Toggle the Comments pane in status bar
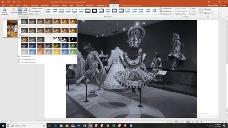The image size is (228, 128). click(x=179, y=122)
